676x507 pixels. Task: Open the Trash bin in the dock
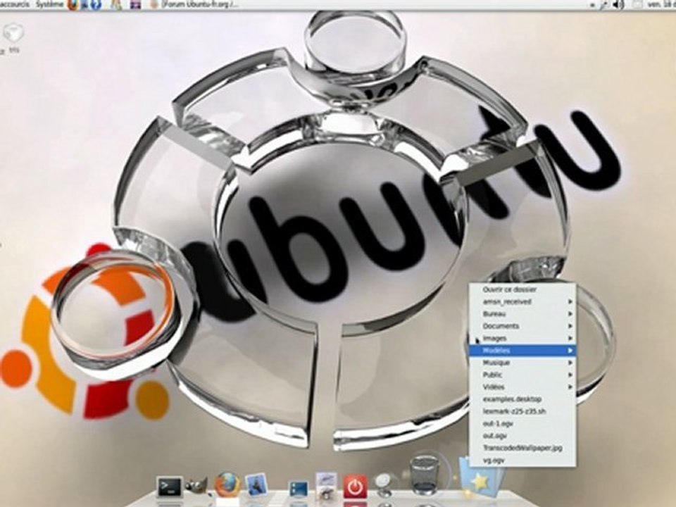click(x=424, y=474)
